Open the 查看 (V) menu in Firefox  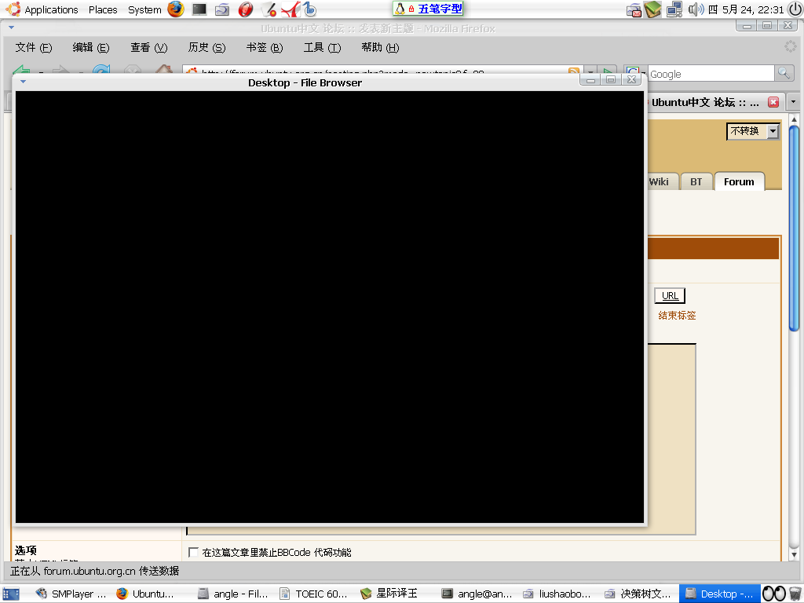tap(148, 48)
